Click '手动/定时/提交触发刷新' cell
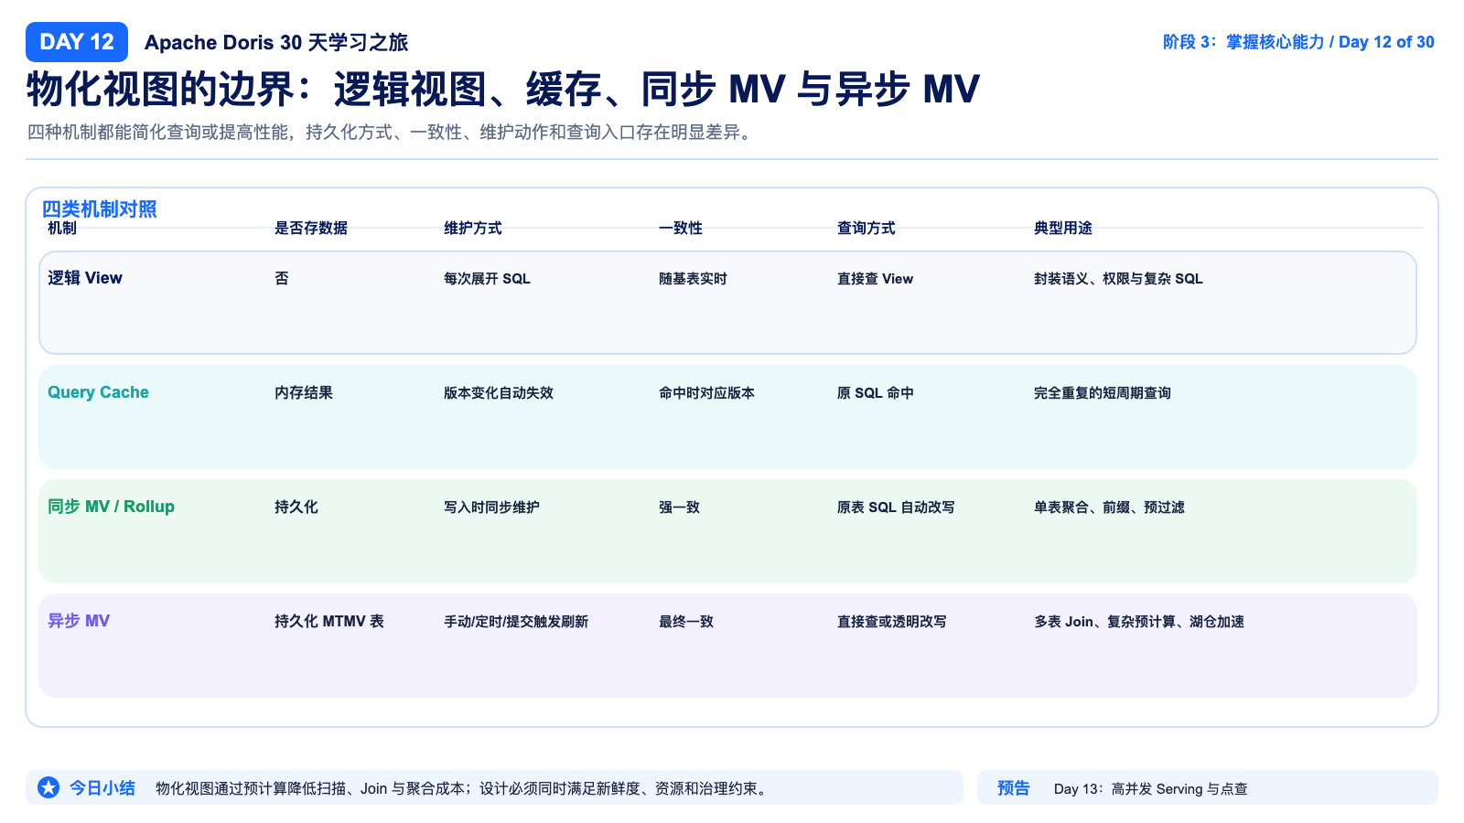Screen dimensions: 1464x823 pyautogui.click(x=516, y=621)
